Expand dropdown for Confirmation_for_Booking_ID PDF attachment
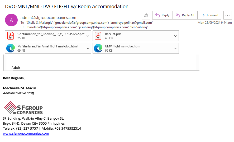 coord(88,36)
